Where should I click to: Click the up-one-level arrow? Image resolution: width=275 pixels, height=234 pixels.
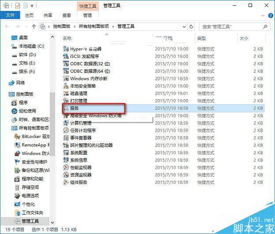coord(33,26)
